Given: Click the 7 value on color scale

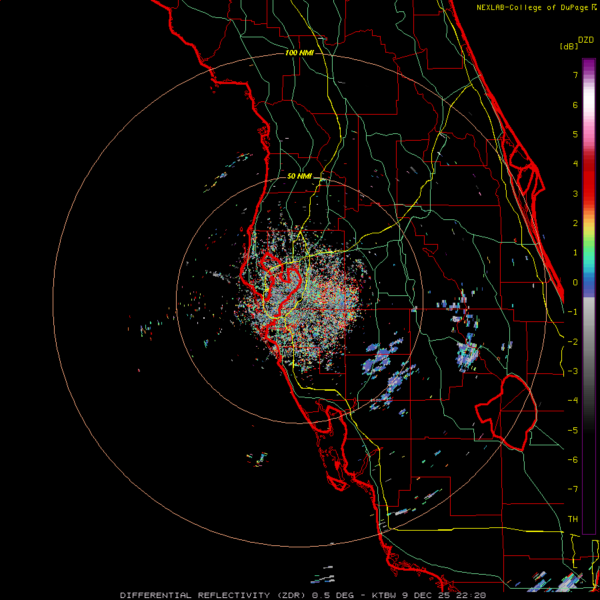Looking at the screenshot, I should click(575, 75).
